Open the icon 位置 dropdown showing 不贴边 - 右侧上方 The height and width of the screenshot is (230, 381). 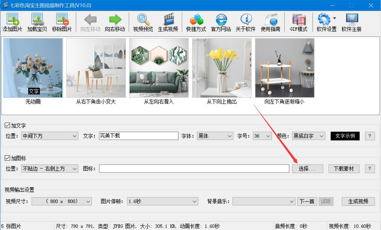tap(50, 169)
